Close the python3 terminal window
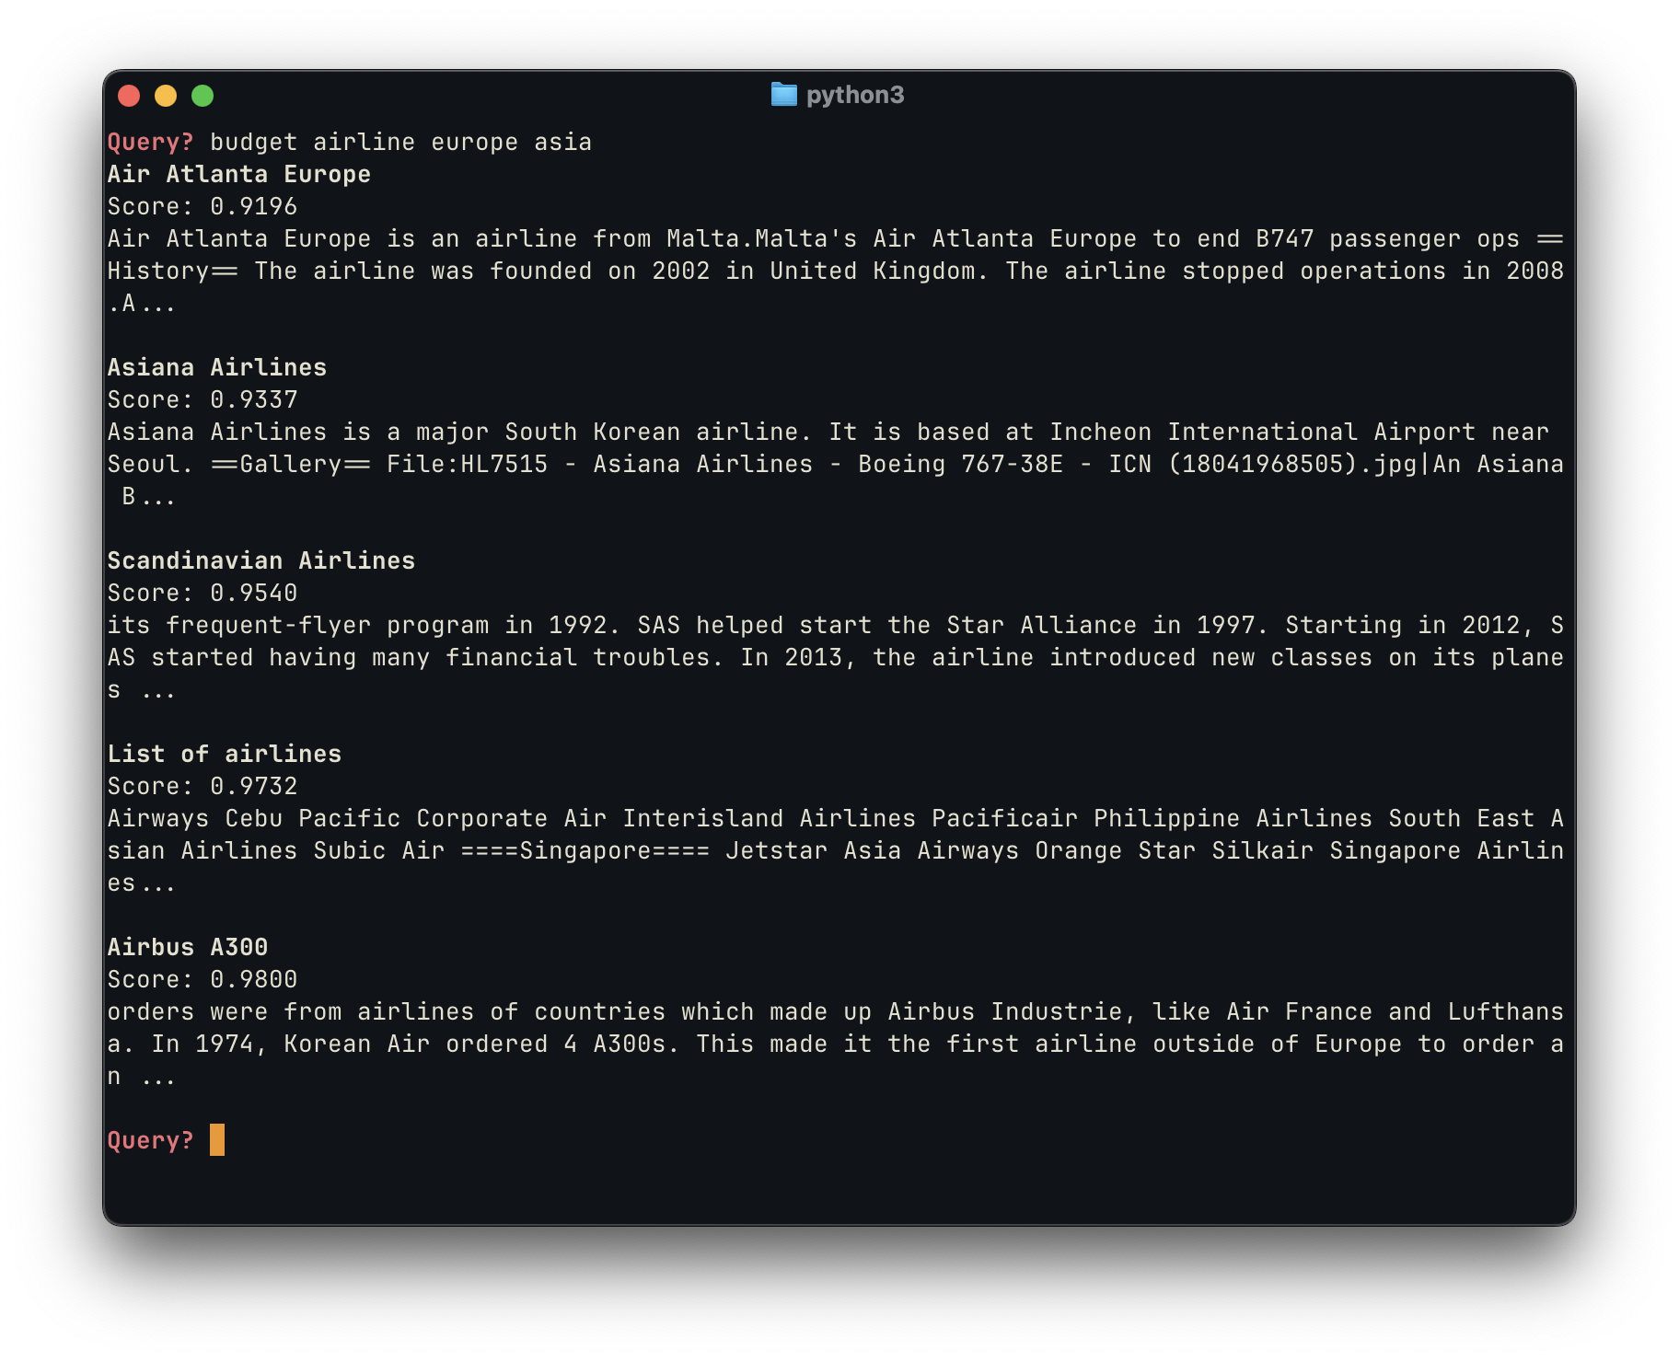Screen dimensions: 1679x1362 pyautogui.click(x=129, y=96)
